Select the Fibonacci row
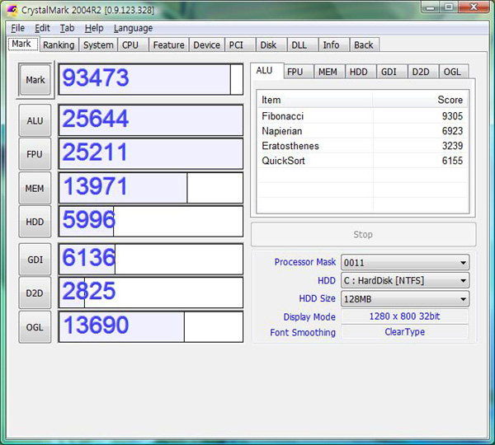This screenshot has width=495, height=445. (x=362, y=116)
